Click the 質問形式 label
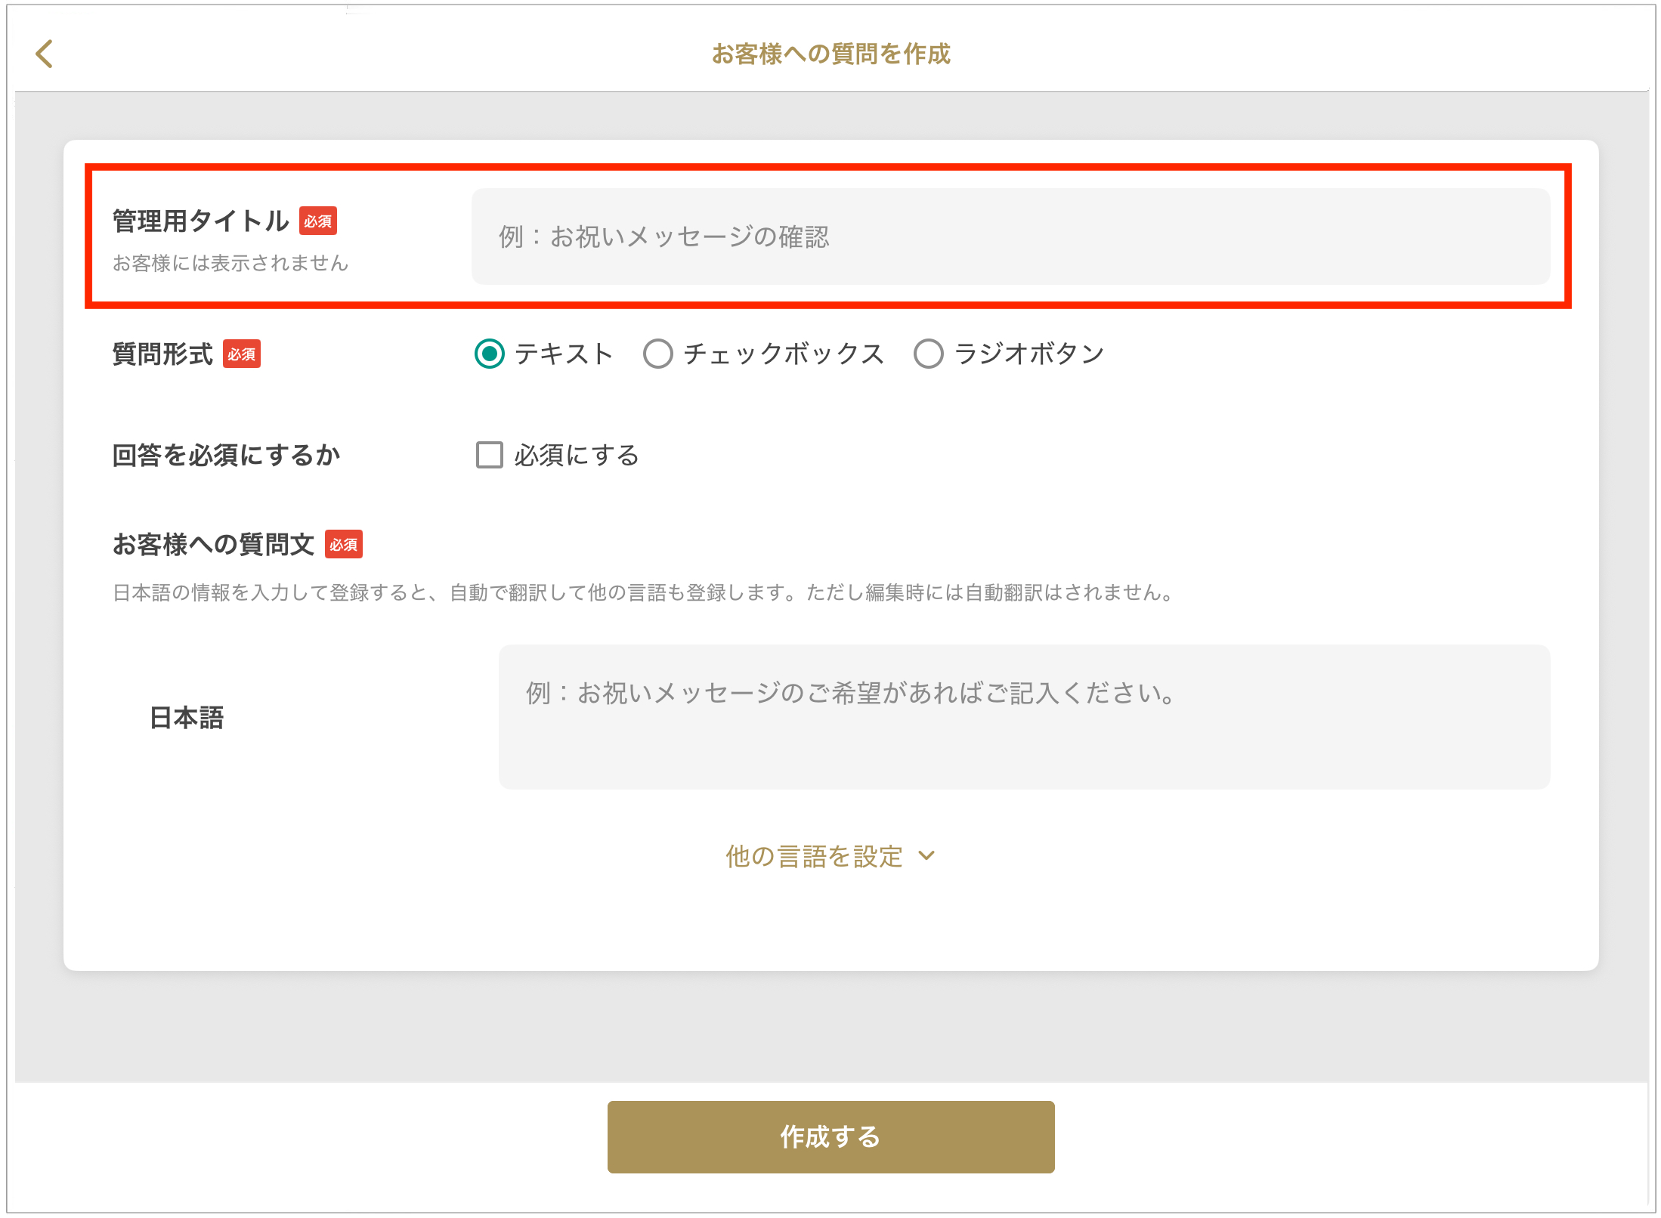This screenshot has height=1218, width=1661. tap(162, 354)
